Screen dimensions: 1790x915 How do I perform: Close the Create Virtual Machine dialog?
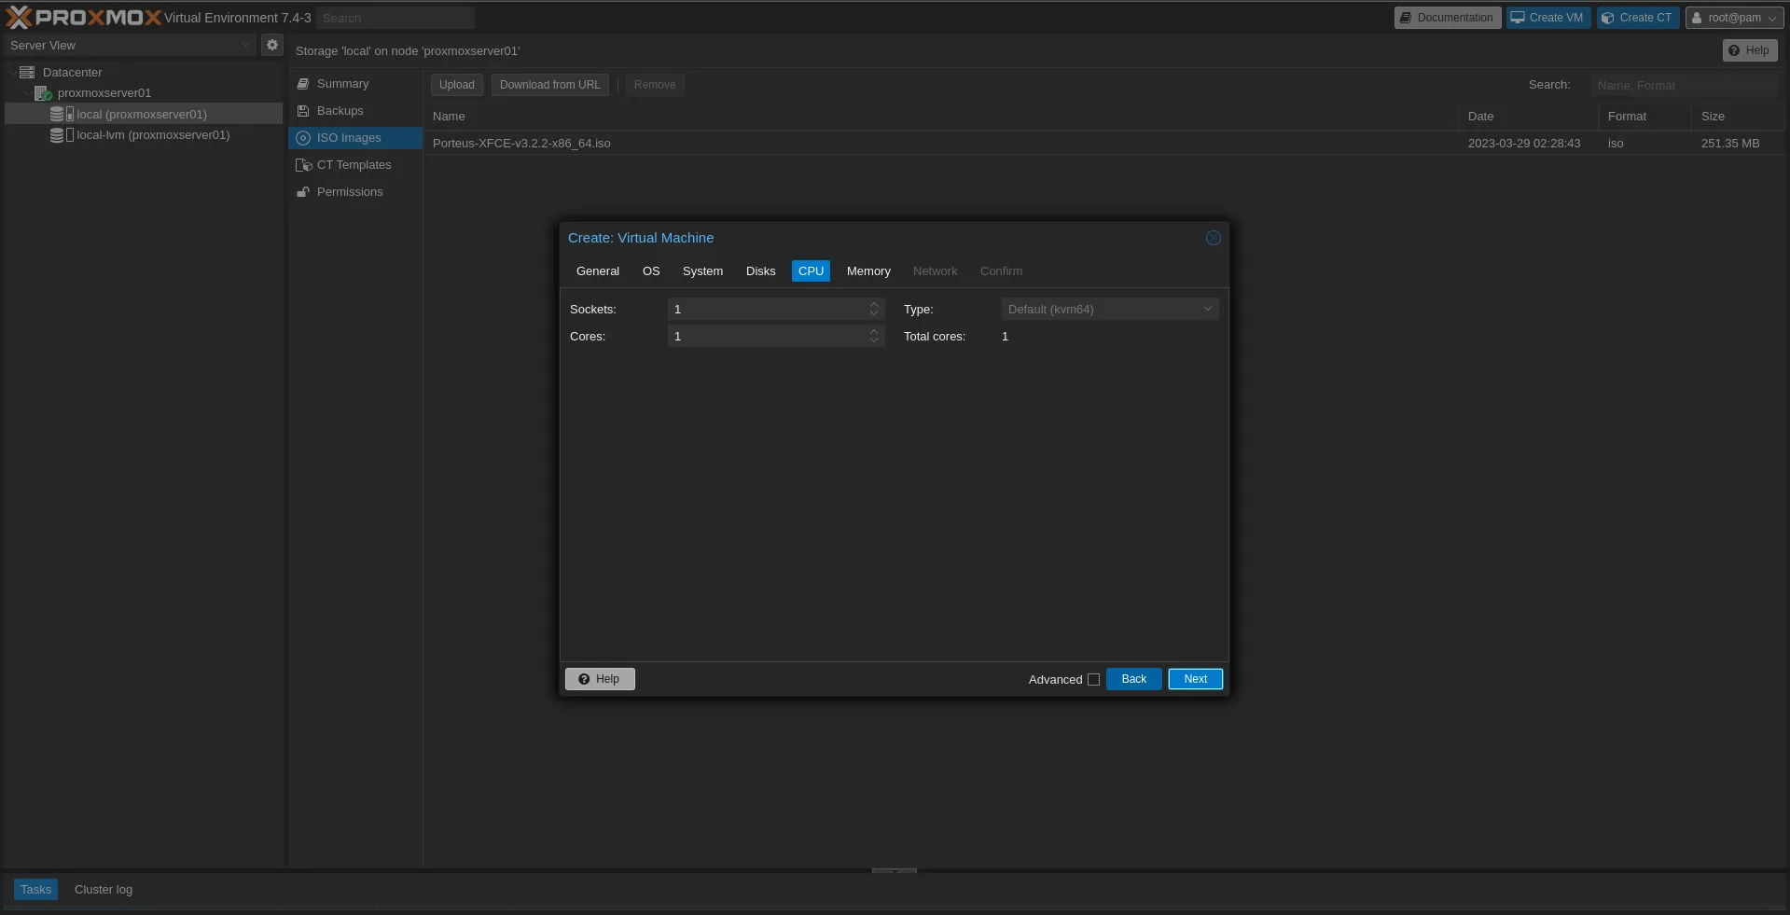coord(1213,238)
